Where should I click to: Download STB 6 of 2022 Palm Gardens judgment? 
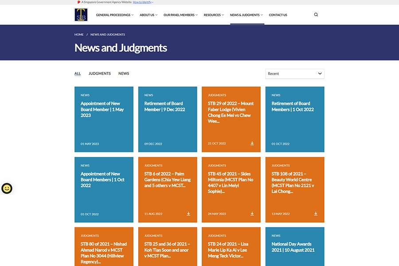[188, 214]
